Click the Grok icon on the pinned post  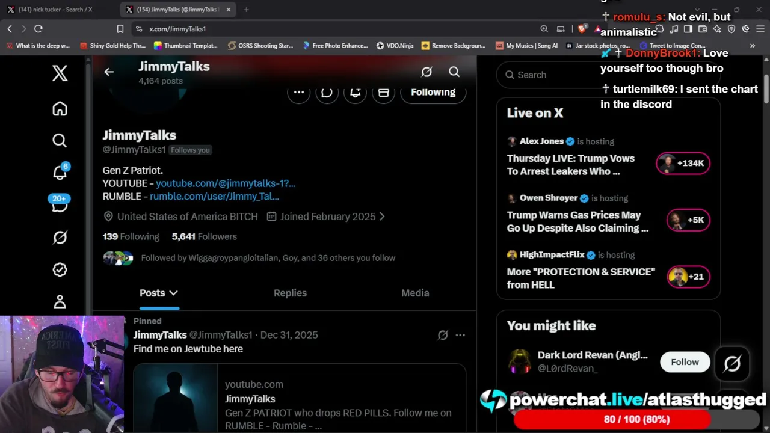click(x=443, y=335)
